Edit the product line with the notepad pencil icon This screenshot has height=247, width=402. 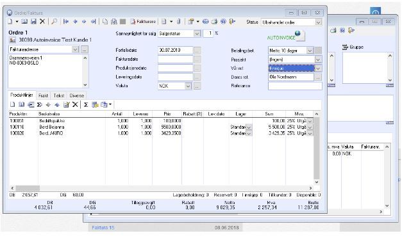67,104
